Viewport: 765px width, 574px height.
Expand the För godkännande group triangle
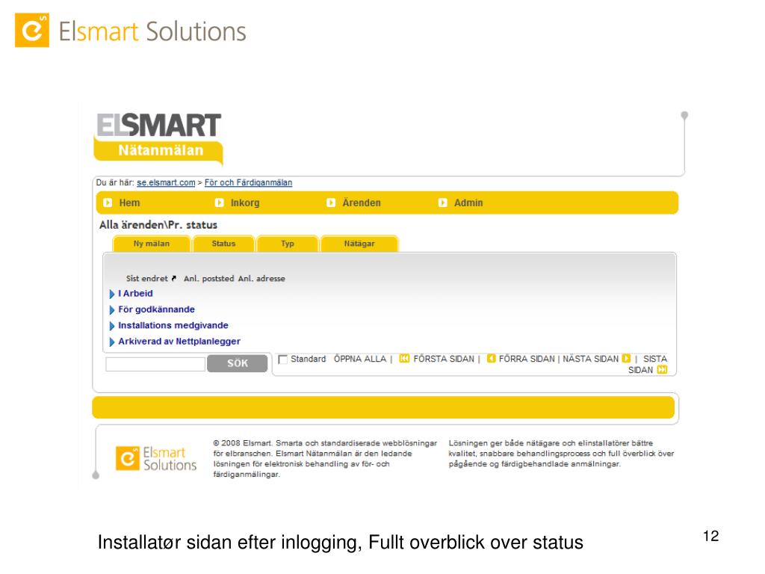[x=112, y=310]
